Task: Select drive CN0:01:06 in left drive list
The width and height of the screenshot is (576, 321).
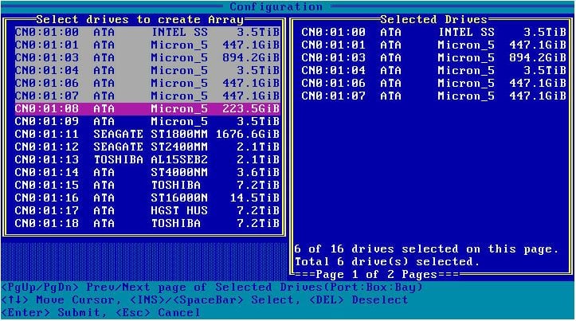Action: click(x=147, y=83)
